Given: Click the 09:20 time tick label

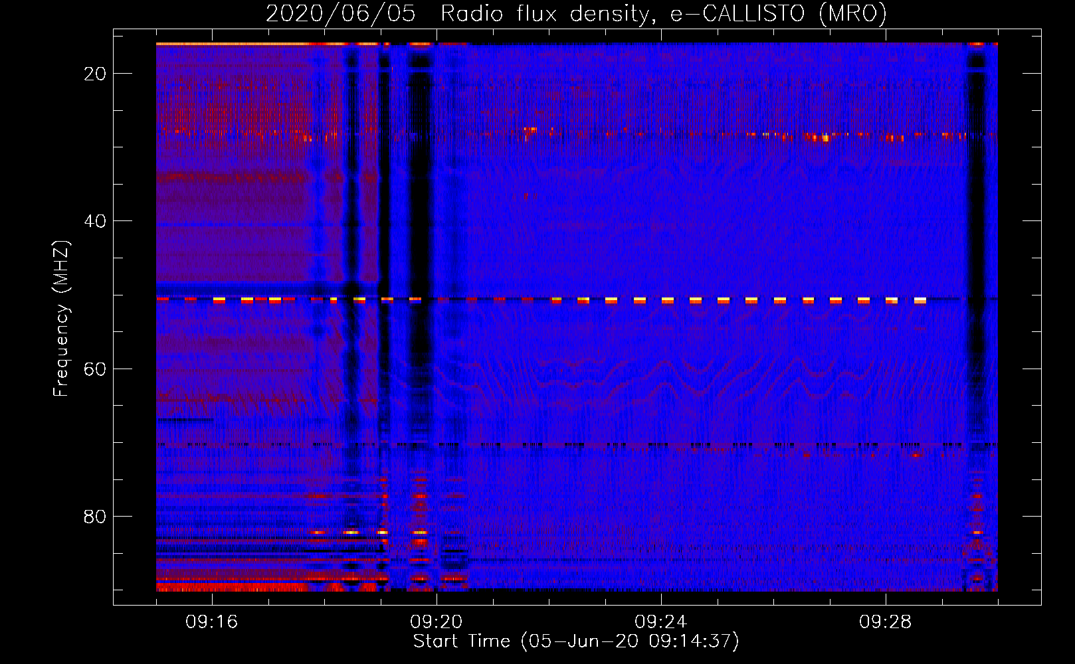Looking at the screenshot, I should 437,622.
